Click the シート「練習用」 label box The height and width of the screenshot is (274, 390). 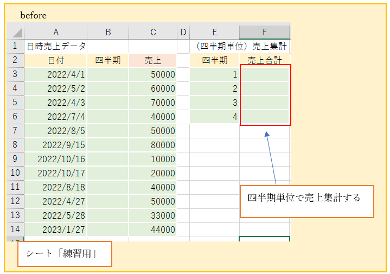(65, 254)
